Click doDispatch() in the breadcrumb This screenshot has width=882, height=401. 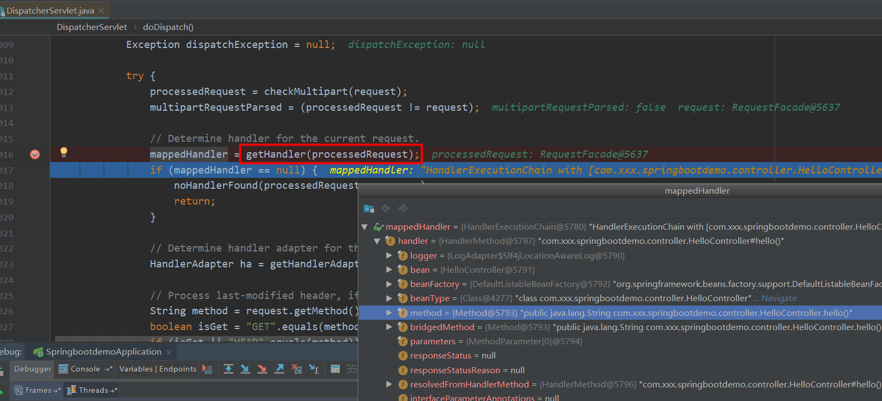point(168,27)
